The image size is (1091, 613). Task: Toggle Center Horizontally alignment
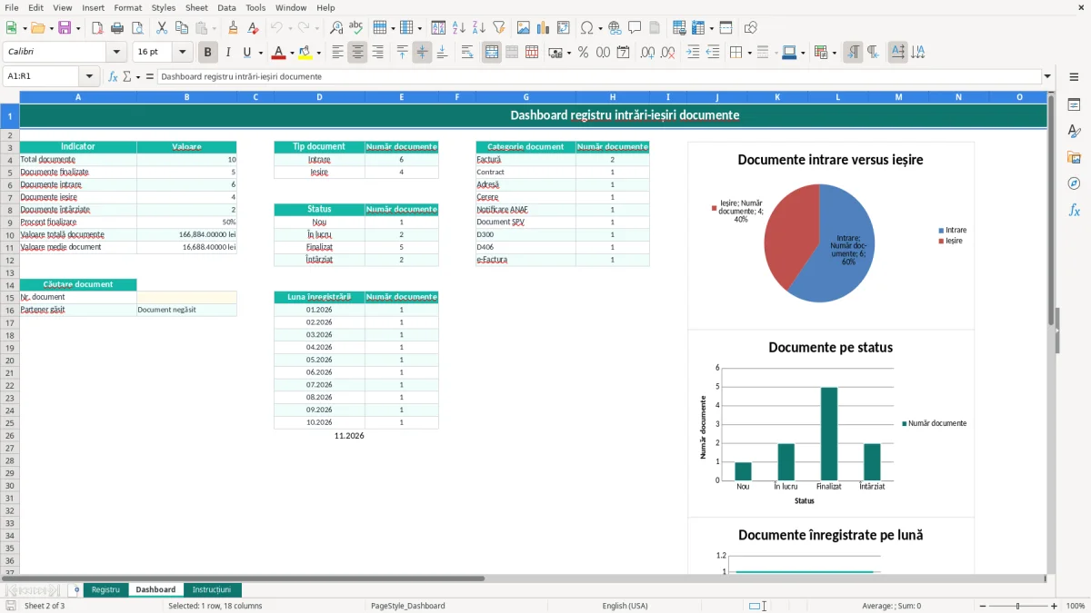[x=357, y=53]
